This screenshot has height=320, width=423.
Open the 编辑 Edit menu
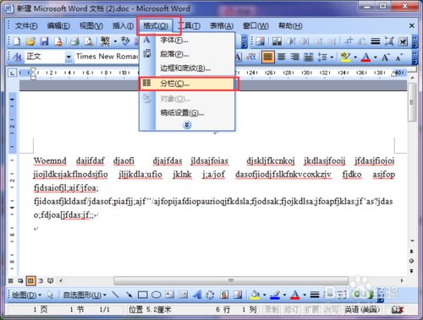click(58, 26)
